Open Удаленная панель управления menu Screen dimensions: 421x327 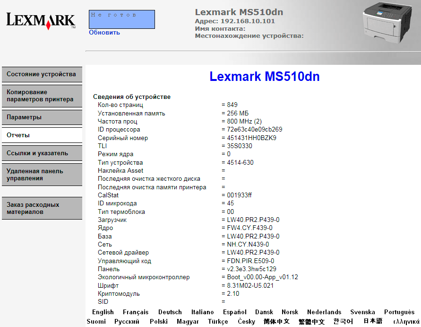pyautogui.click(x=42, y=175)
